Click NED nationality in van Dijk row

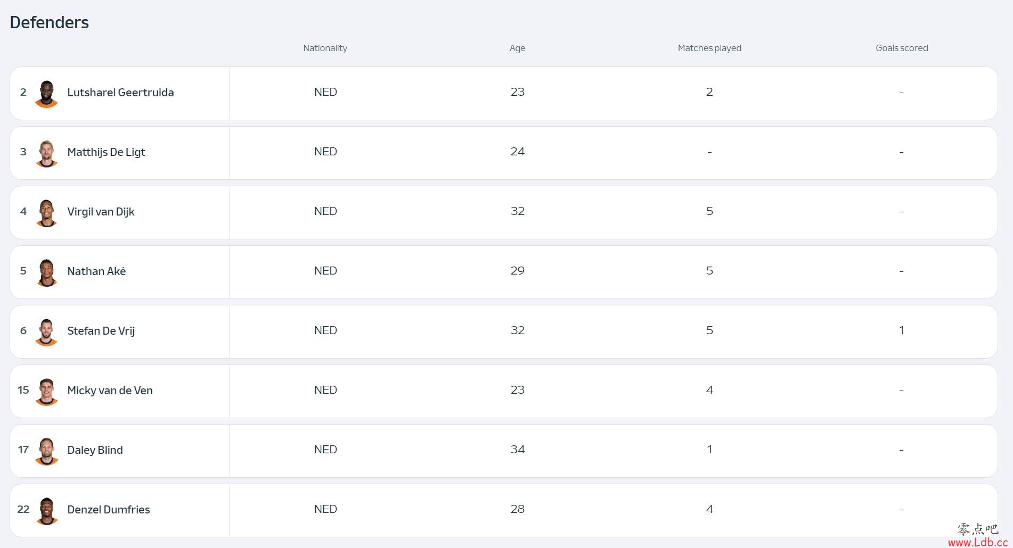(x=325, y=211)
